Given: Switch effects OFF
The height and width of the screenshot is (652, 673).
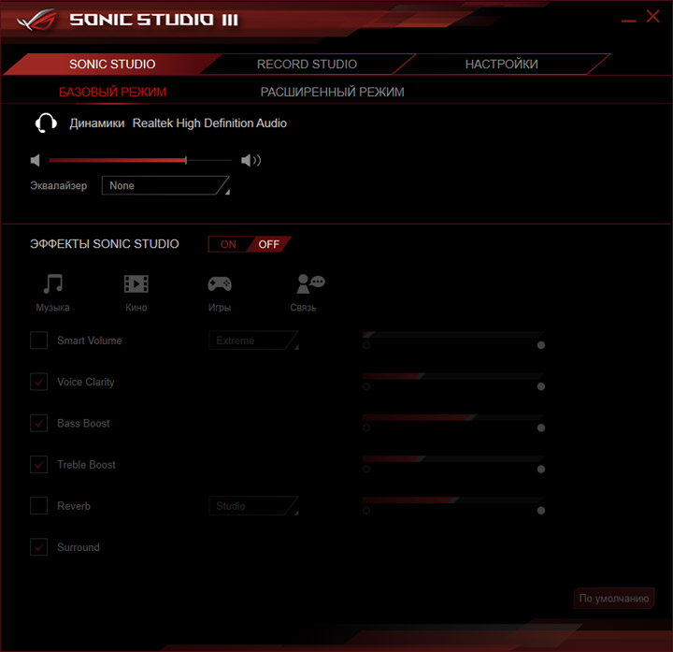Looking at the screenshot, I should coord(269,244).
